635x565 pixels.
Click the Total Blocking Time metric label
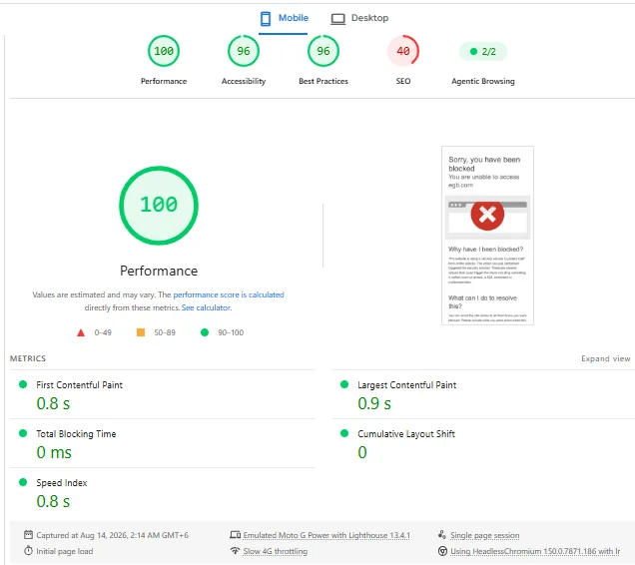(x=76, y=434)
